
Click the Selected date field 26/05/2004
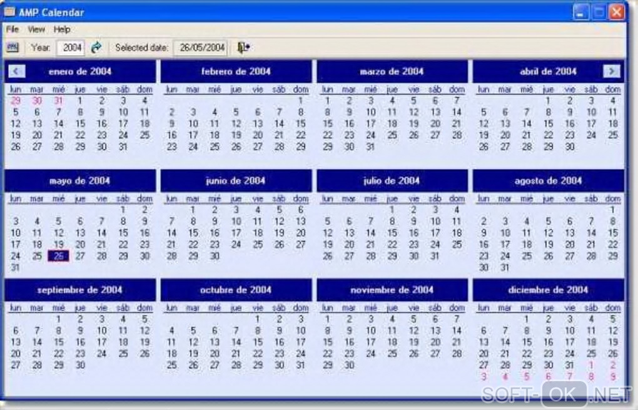201,48
